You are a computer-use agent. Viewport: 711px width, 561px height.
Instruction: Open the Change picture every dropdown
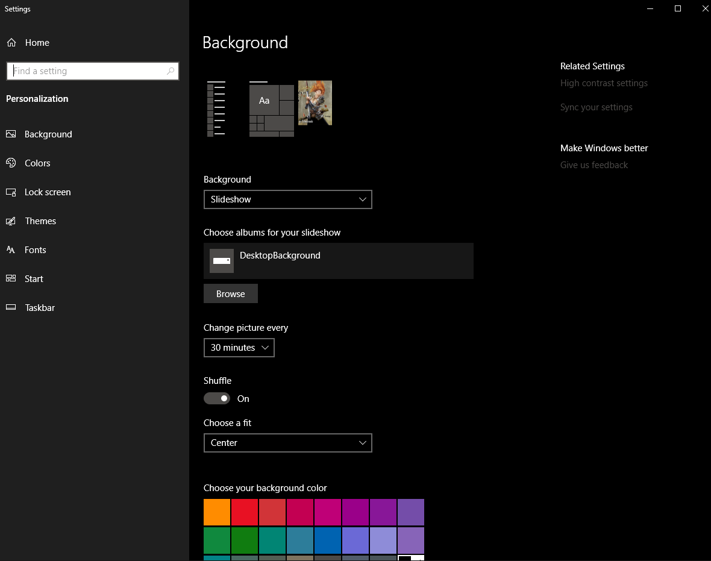[x=239, y=348]
